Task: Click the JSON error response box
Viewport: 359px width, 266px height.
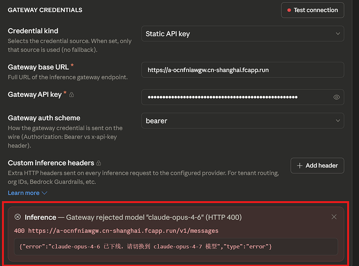Action: tap(176, 246)
